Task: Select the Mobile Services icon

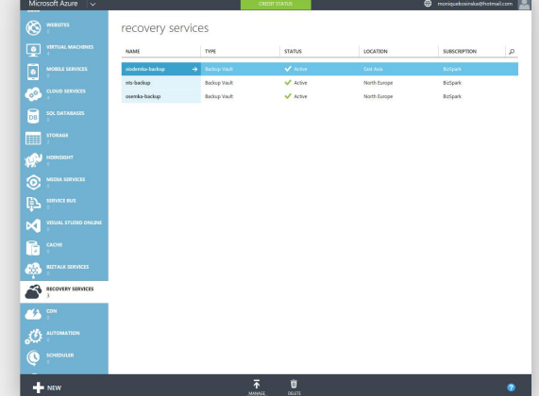Action: click(x=33, y=72)
